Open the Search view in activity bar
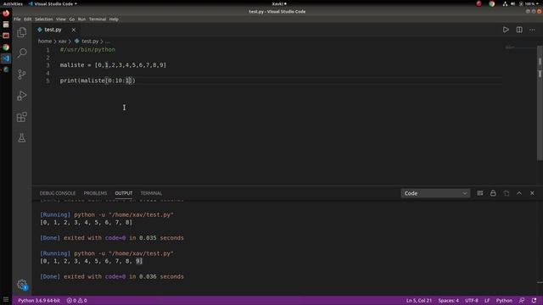 coord(22,53)
